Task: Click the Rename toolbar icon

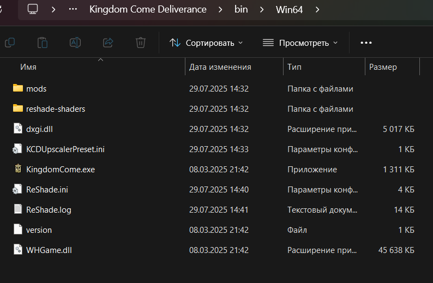Action: click(x=75, y=43)
